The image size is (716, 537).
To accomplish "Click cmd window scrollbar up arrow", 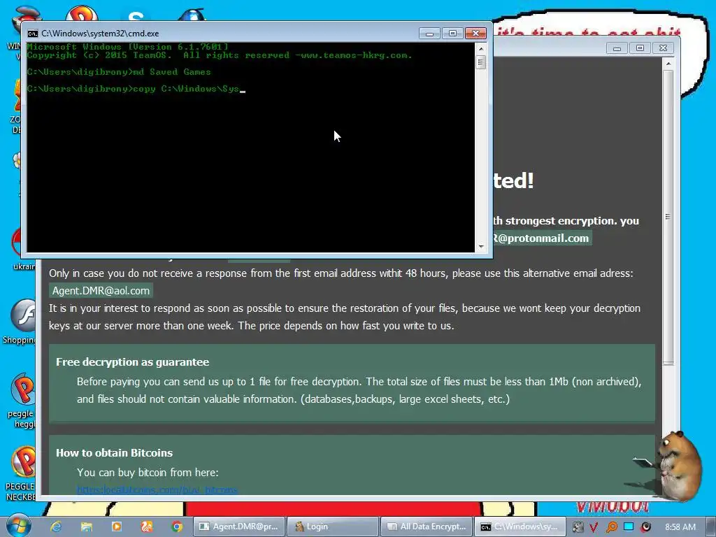I will (481, 48).
